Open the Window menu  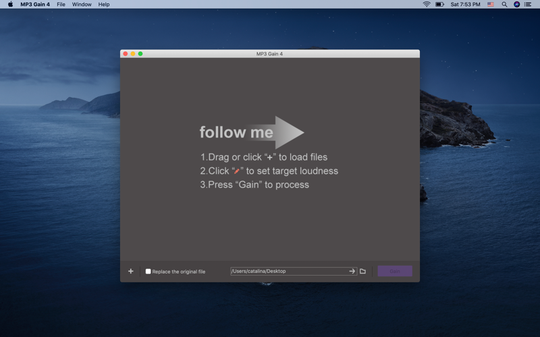click(82, 4)
